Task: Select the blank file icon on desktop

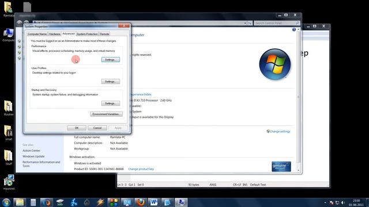Action: coord(27,7)
